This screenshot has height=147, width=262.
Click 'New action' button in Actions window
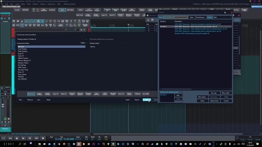click(202, 97)
